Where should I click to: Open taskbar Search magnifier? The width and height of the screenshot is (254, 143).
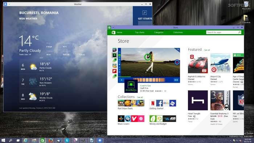coord(11,140)
